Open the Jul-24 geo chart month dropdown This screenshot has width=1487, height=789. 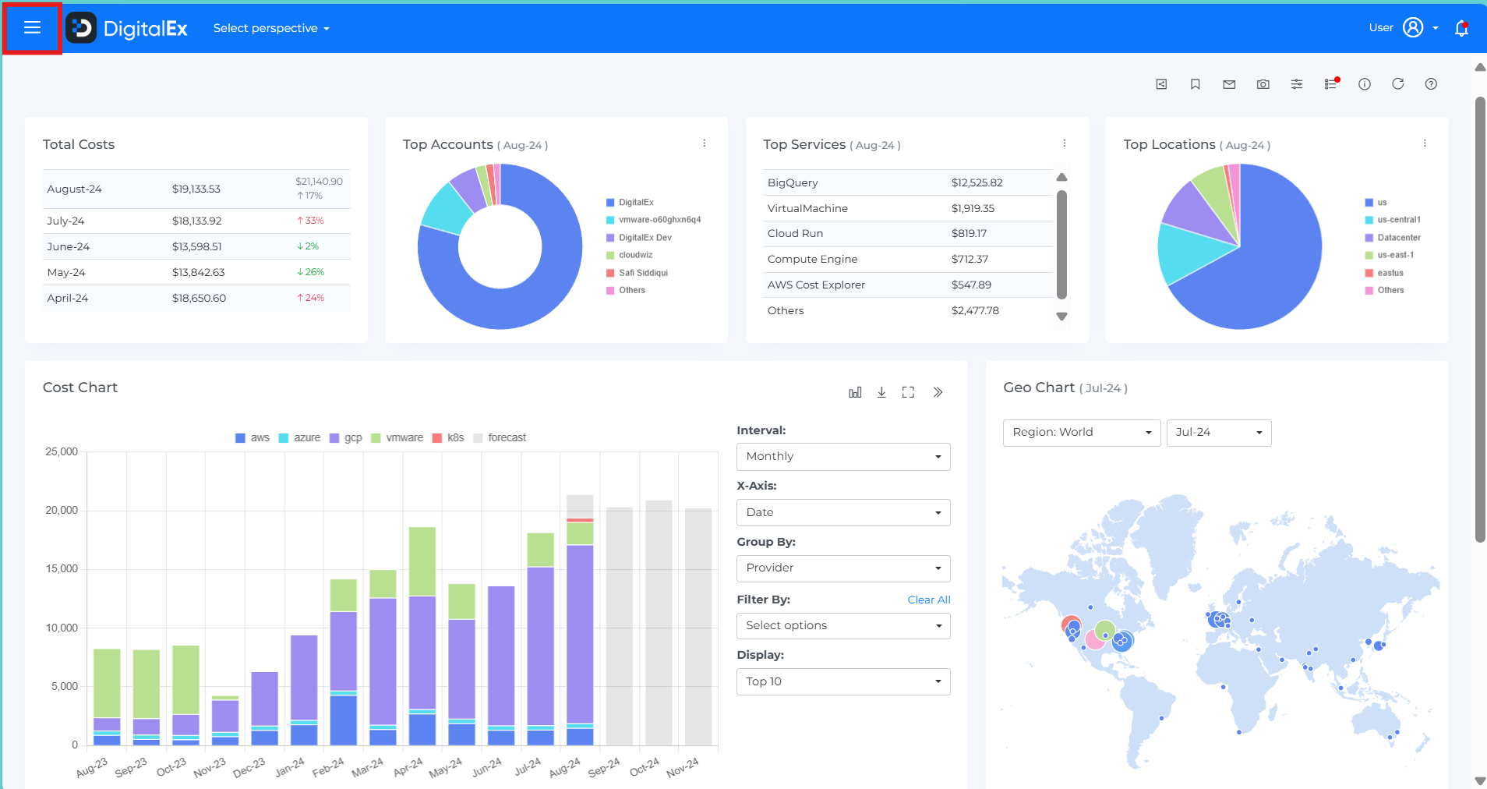1219,433
